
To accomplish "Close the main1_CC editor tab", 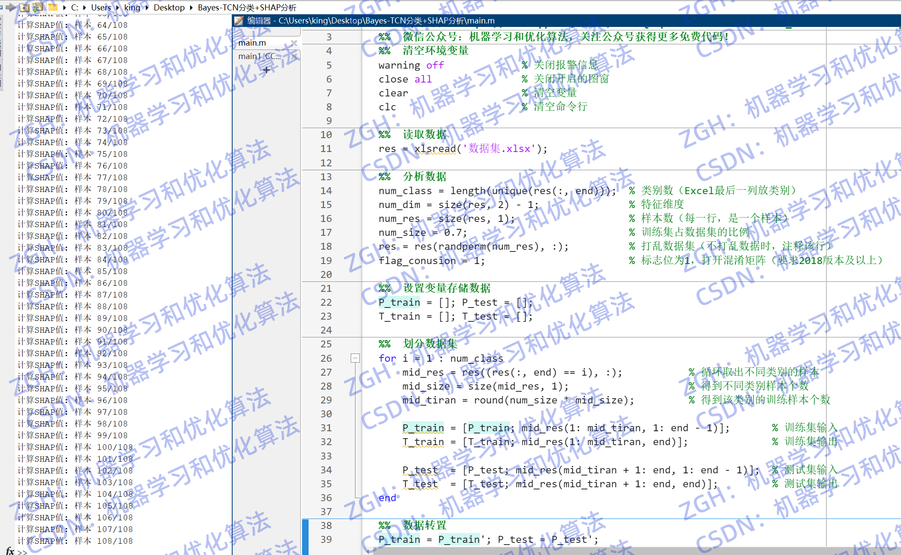I will (x=295, y=56).
